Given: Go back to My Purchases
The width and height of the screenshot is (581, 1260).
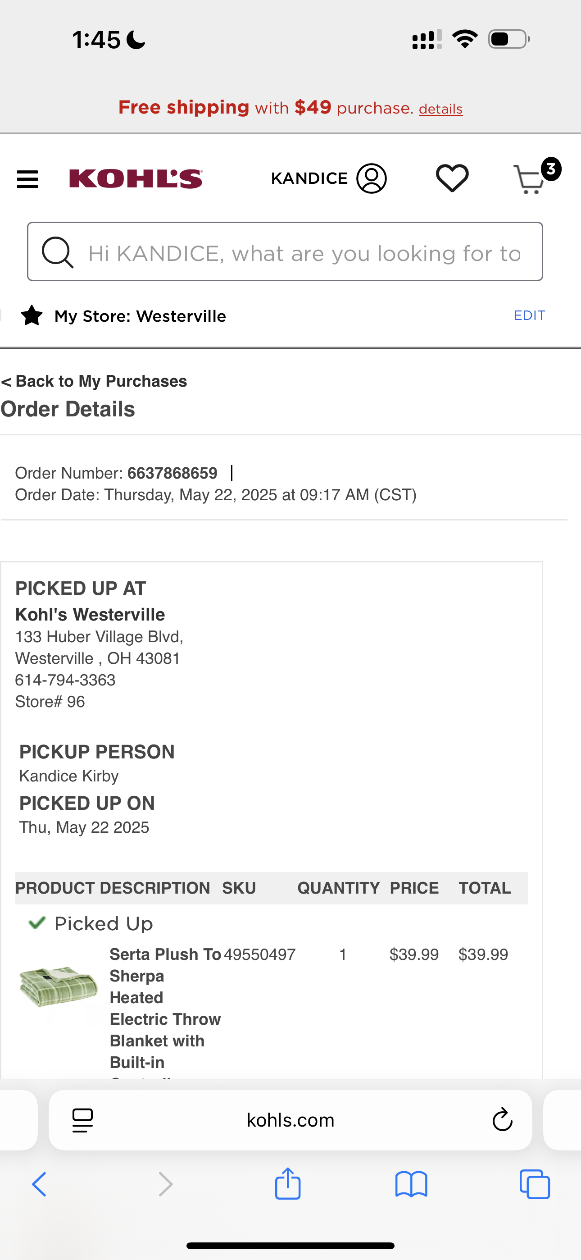Looking at the screenshot, I should pyautogui.click(x=94, y=381).
